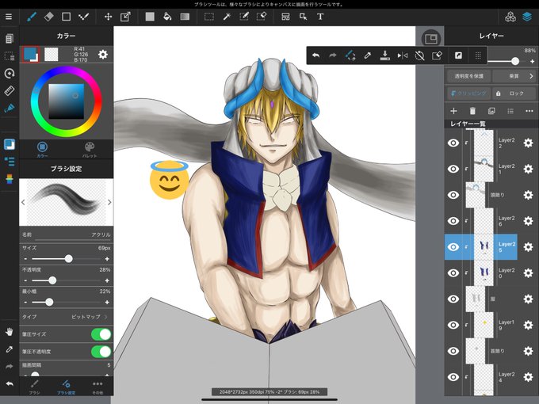The height and width of the screenshot is (404, 539).
Task: Click the ロック layer lock button
Action: coord(514,93)
